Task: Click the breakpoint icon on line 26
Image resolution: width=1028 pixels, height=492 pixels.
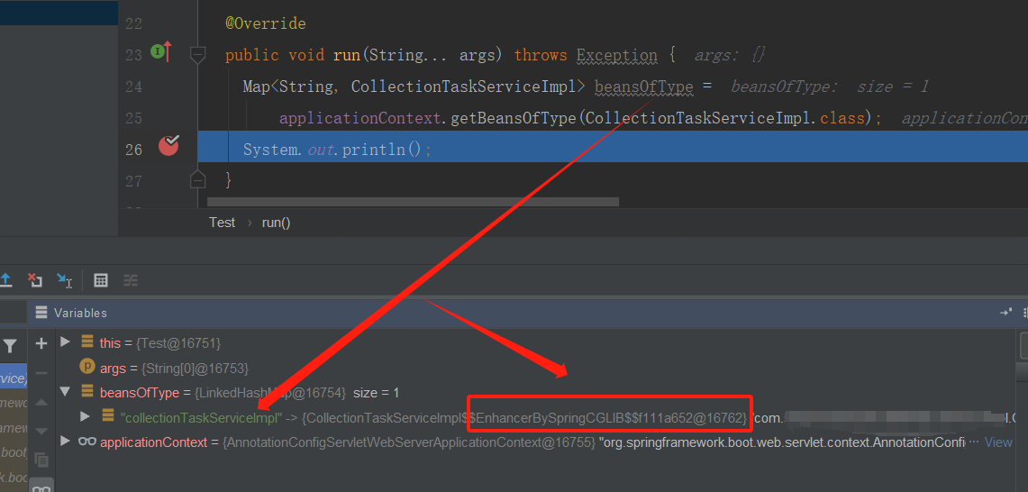Action: [x=168, y=146]
